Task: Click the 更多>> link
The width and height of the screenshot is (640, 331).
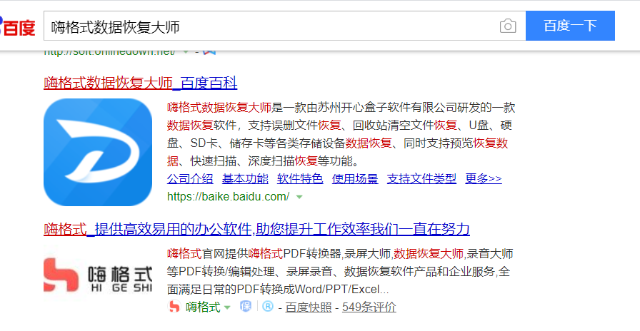Action: [484, 178]
